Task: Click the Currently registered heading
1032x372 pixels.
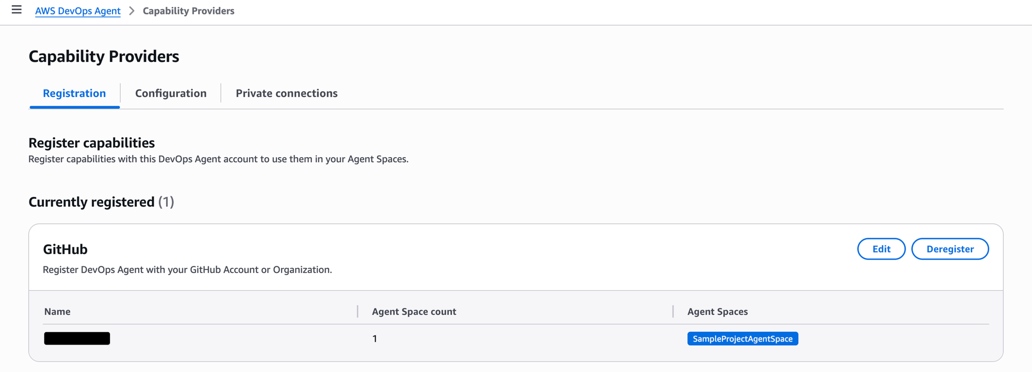Action: 91,202
